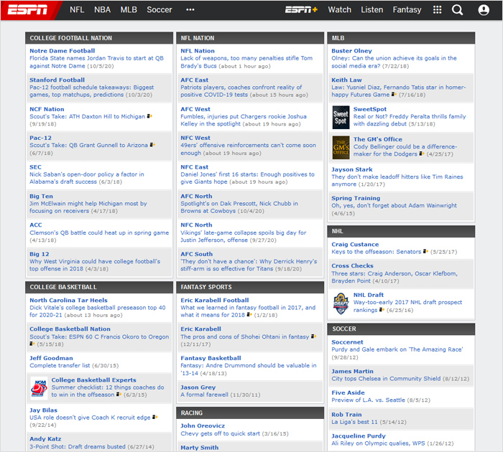Expand the more sports ellipsis menu
503x452 pixels.
190,10
